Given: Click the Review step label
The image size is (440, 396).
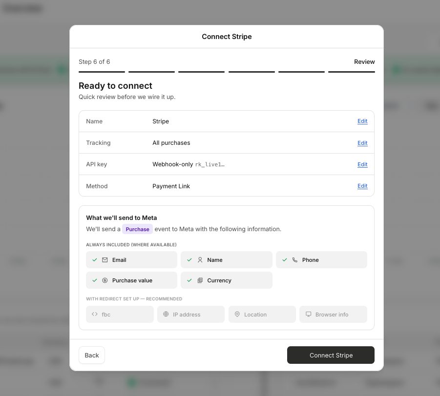Looking at the screenshot, I should 364,61.
